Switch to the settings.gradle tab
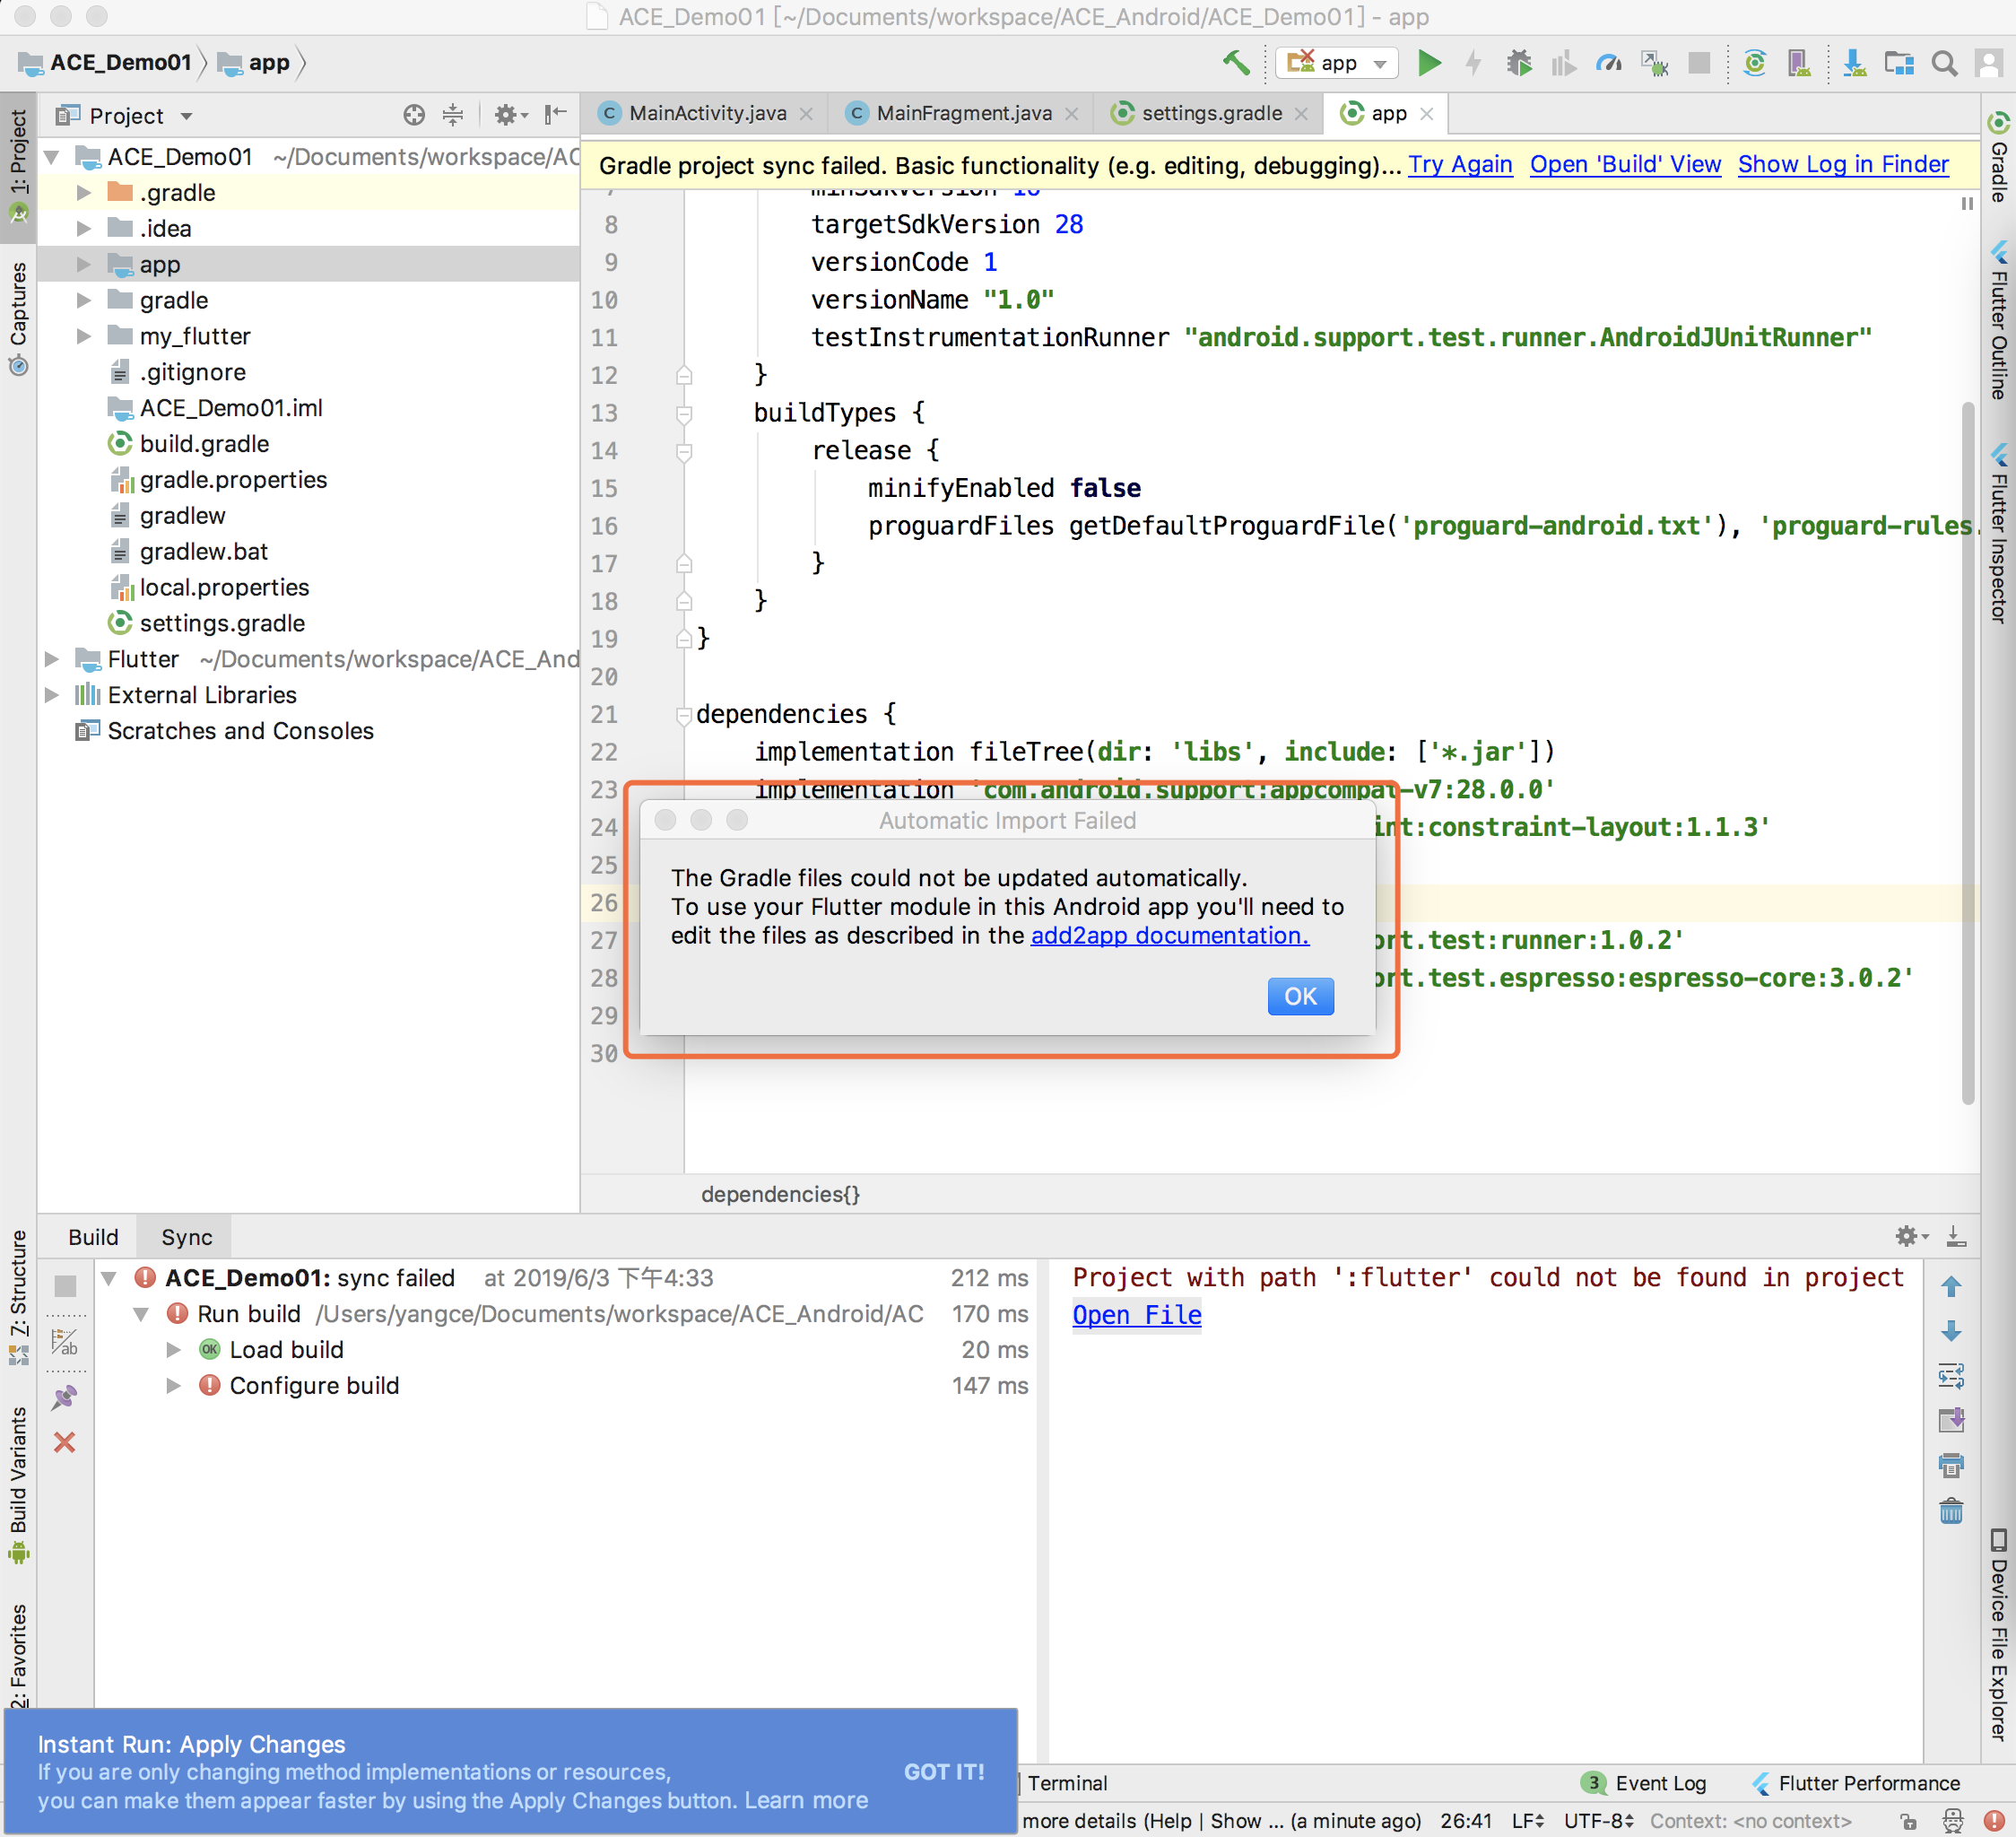This screenshot has height=1837, width=2016. (x=1210, y=113)
